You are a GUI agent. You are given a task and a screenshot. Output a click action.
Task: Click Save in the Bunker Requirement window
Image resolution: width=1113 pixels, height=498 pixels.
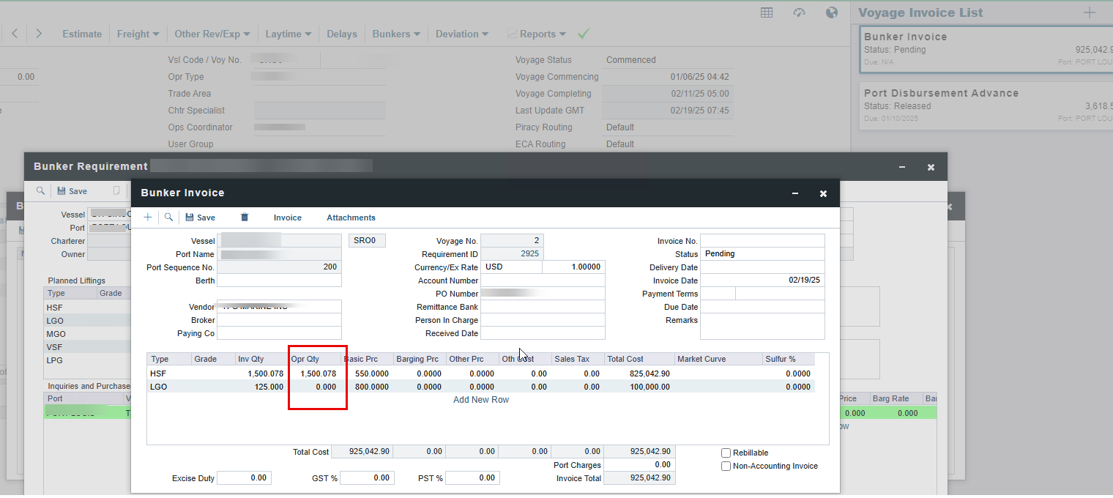pyautogui.click(x=73, y=190)
